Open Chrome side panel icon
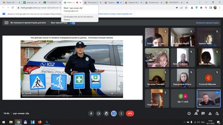Viewport: 223px width, 125px height. [210, 8]
